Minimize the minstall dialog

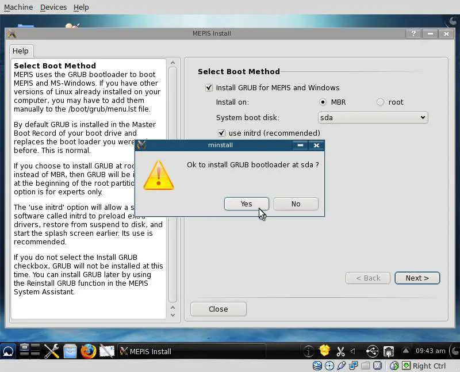[300, 145]
